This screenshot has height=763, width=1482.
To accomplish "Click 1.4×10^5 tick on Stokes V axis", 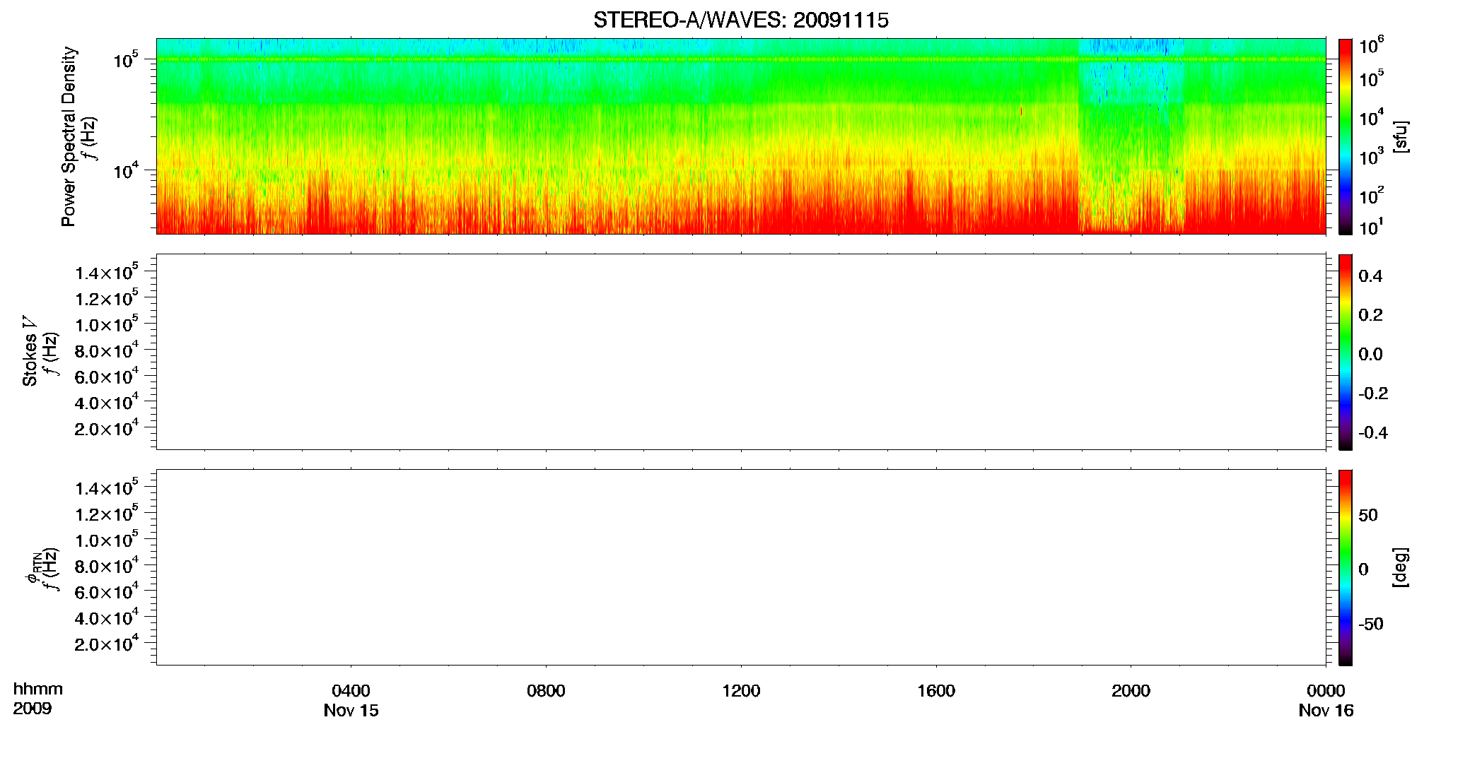I will point(106,272).
